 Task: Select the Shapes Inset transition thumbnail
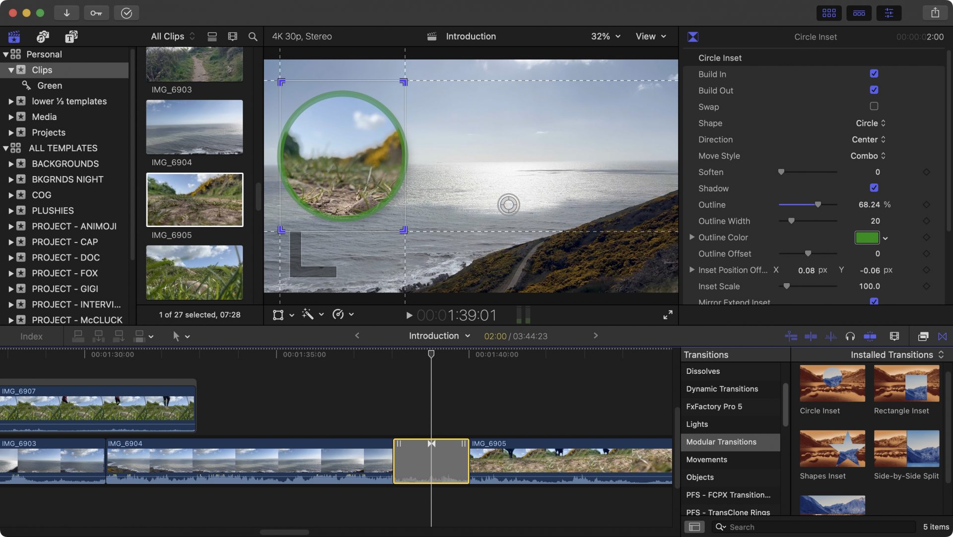(x=831, y=448)
